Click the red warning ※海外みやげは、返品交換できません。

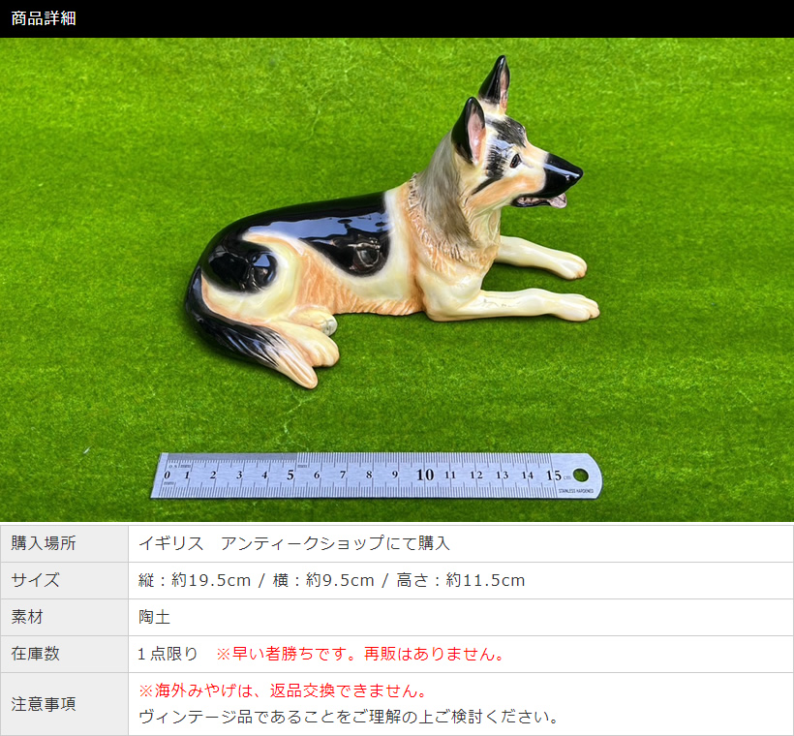tap(284, 690)
